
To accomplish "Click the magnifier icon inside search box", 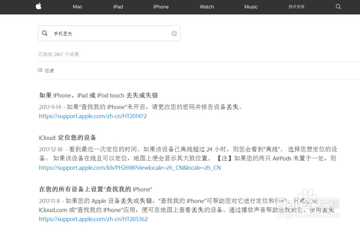I will click(45, 33).
